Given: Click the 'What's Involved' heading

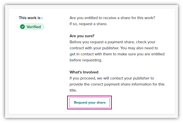Looking at the screenshot, I should [84, 72].
